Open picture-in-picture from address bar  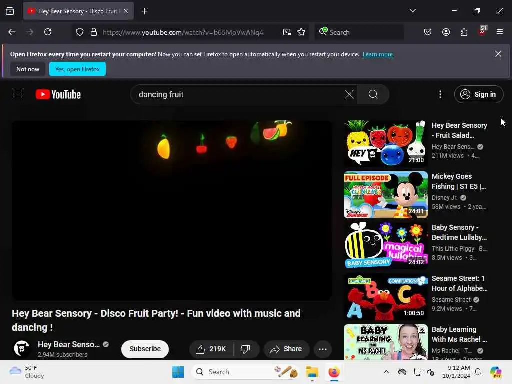pos(287,32)
